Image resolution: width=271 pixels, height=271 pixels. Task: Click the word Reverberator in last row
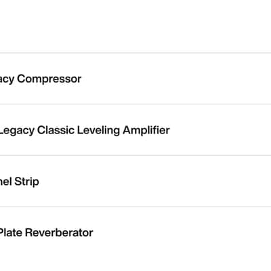tap(59, 232)
